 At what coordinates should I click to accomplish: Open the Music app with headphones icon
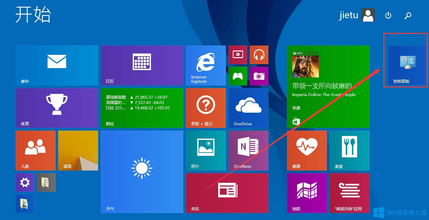259,55
